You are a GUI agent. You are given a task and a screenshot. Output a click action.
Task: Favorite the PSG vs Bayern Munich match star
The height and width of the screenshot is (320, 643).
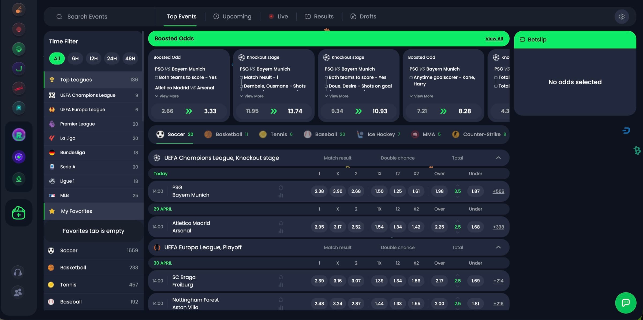coord(281,187)
